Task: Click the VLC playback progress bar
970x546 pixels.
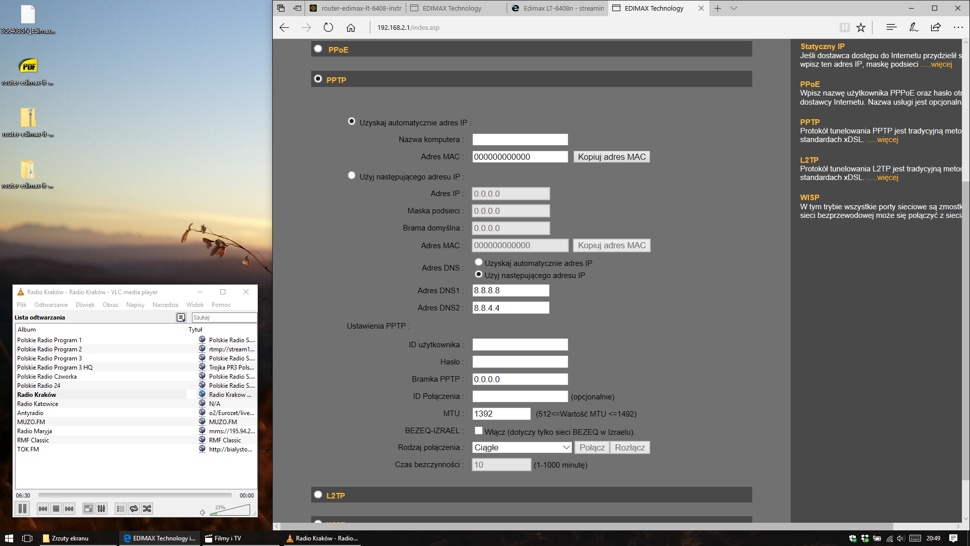Action: pyautogui.click(x=135, y=495)
